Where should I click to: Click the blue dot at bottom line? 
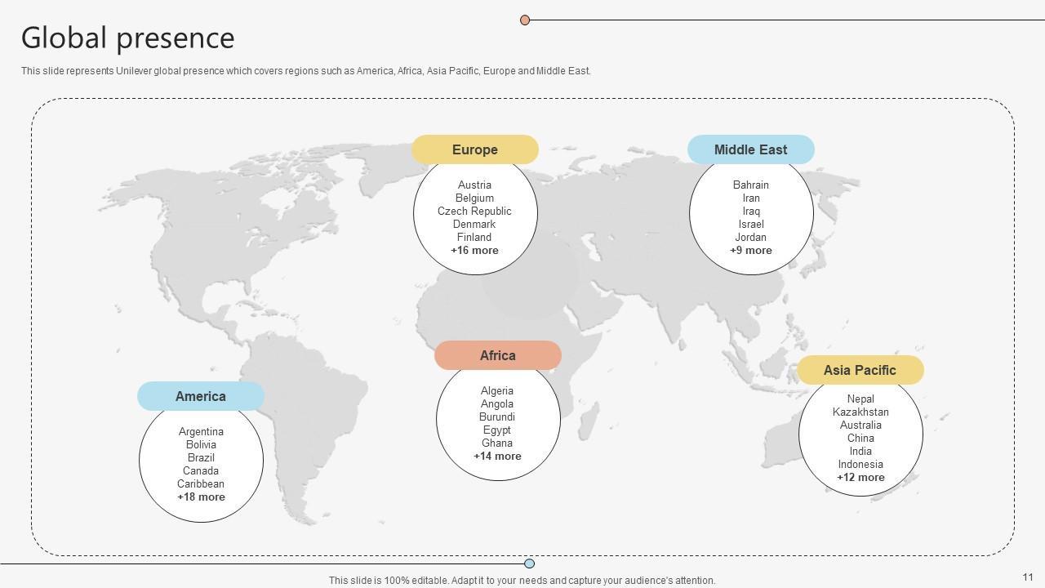pos(529,563)
